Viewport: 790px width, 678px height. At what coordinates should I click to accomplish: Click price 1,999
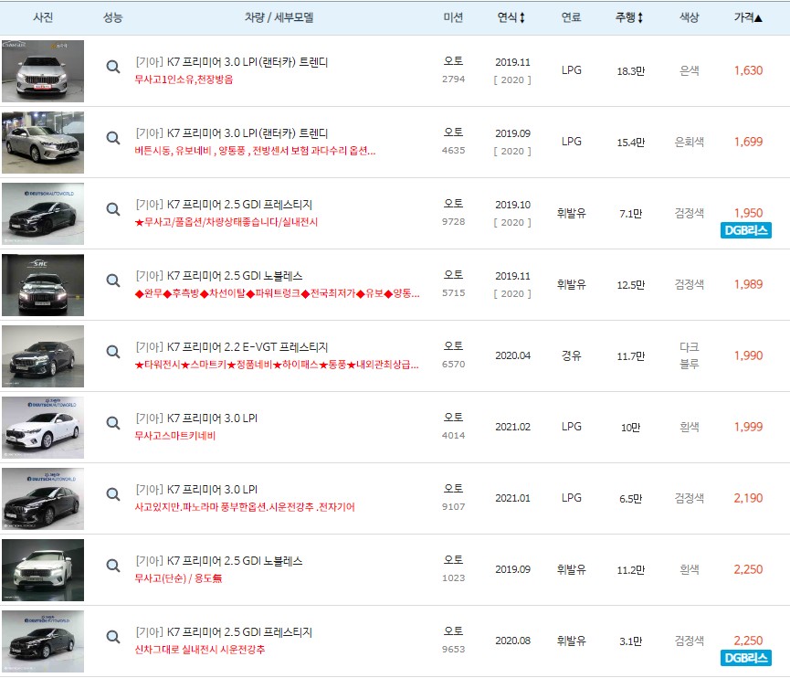click(x=748, y=427)
